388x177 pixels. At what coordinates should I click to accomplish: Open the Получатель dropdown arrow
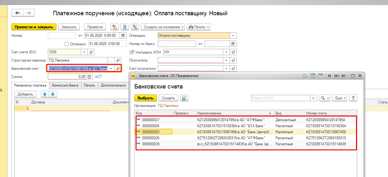[226, 60]
